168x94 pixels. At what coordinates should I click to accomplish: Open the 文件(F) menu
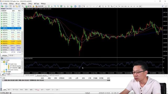point(4,4)
